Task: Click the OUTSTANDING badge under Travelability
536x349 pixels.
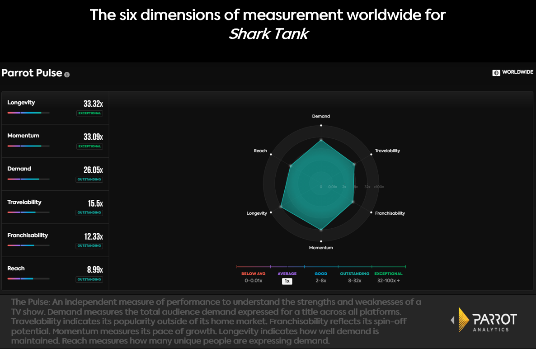Action: 89,212
